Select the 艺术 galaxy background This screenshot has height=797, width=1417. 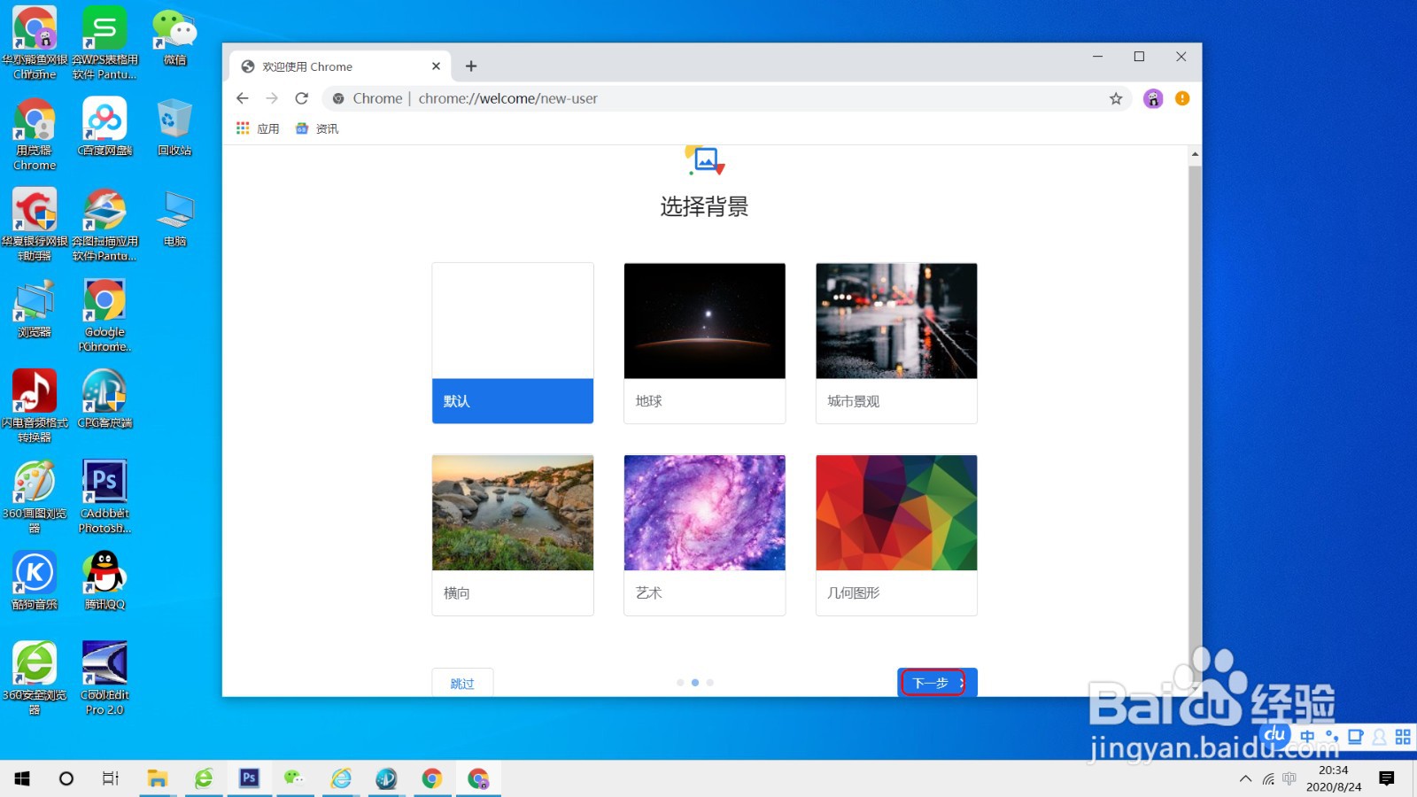point(704,513)
